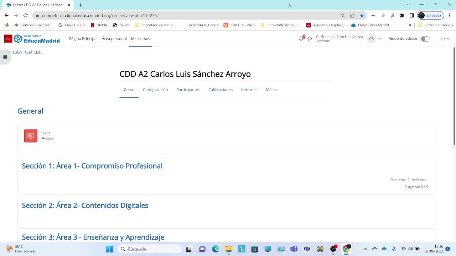Click the General section heading

tap(30, 111)
